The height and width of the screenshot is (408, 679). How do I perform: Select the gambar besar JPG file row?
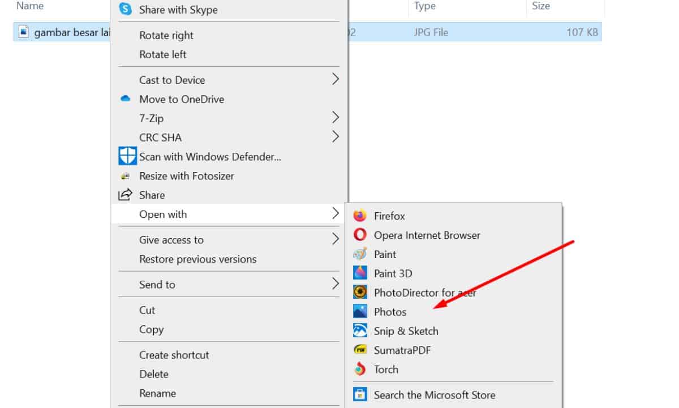[x=62, y=32]
